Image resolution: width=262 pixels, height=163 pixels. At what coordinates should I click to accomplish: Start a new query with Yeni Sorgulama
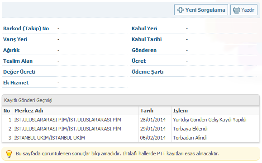[201, 10]
